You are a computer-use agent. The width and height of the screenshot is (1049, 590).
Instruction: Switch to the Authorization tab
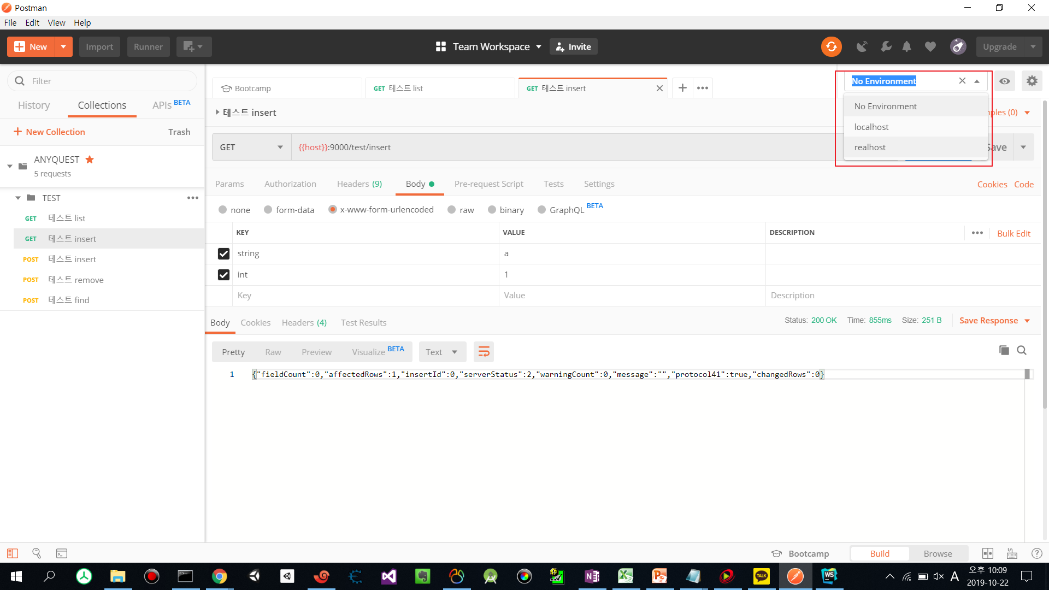pyautogui.click(x=290, y=184)
